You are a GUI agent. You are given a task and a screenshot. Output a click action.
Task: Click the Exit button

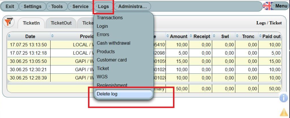pos(10,7)
